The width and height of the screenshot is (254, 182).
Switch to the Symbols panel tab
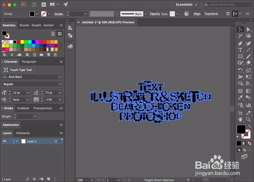click(x=48, y=25)
